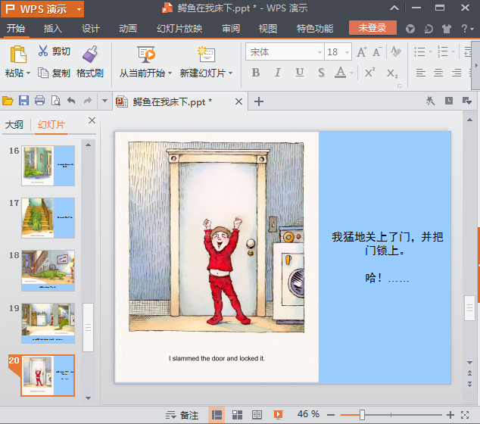Open the Insert (插入) ribbon tab
The height and width of the screenshot is (424, 480).
[x=53, y=29]
